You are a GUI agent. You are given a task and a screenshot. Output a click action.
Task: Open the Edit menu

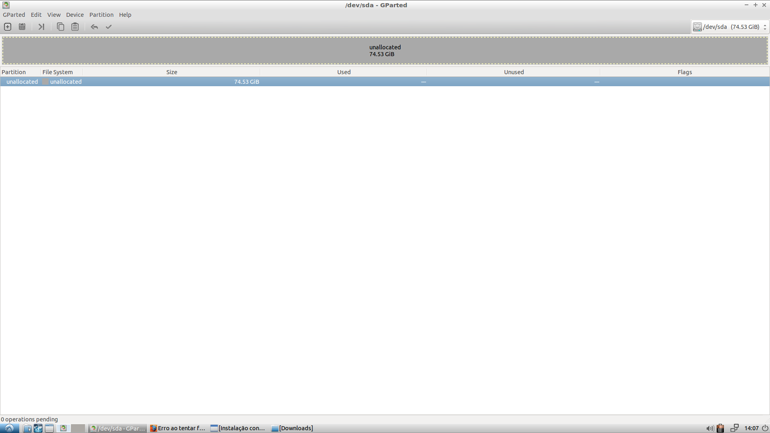(x=36, y=15)
